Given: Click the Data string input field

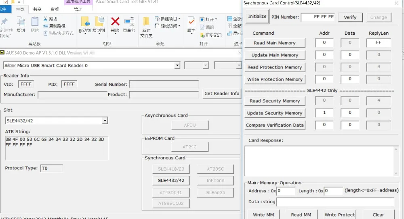Looking at the screenshot, I should [x=335, y=202].
